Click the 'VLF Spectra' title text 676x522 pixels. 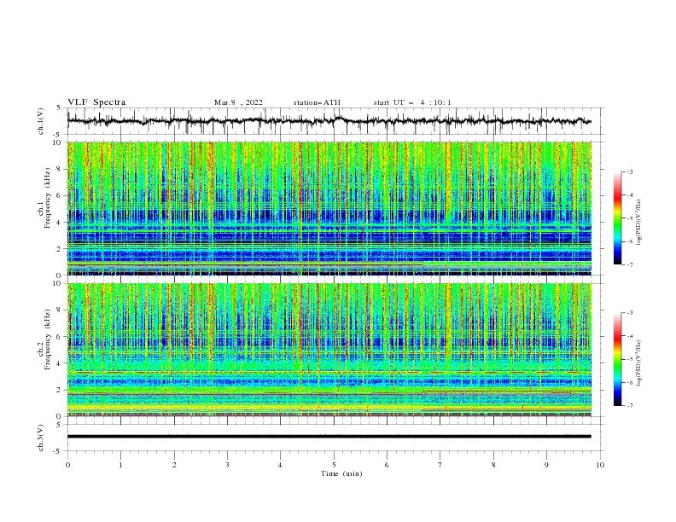point(96,102)
